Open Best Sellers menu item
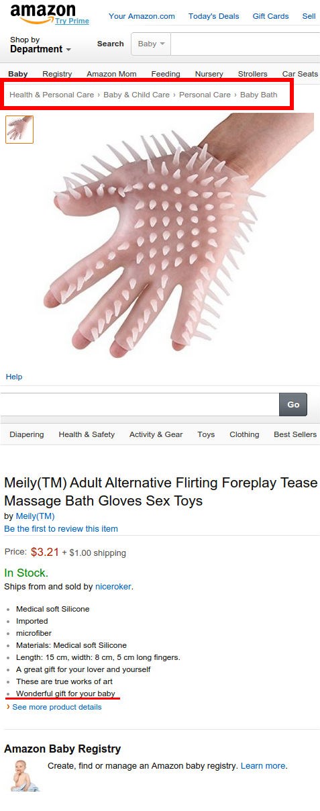This screenshot has width=320, height=811. (x=295, y=434)
